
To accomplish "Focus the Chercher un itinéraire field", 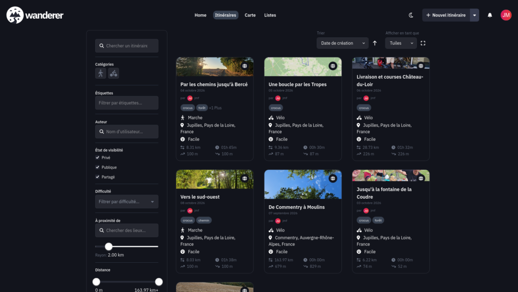I will coord(126,46).
